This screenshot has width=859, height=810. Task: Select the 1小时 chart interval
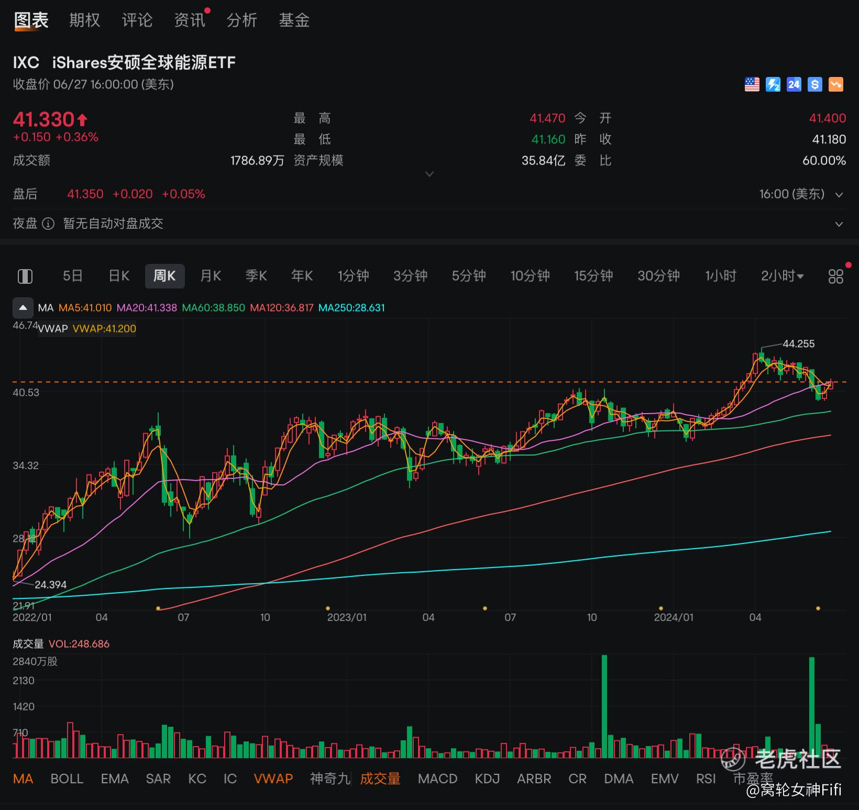click(x=721, y=276)
